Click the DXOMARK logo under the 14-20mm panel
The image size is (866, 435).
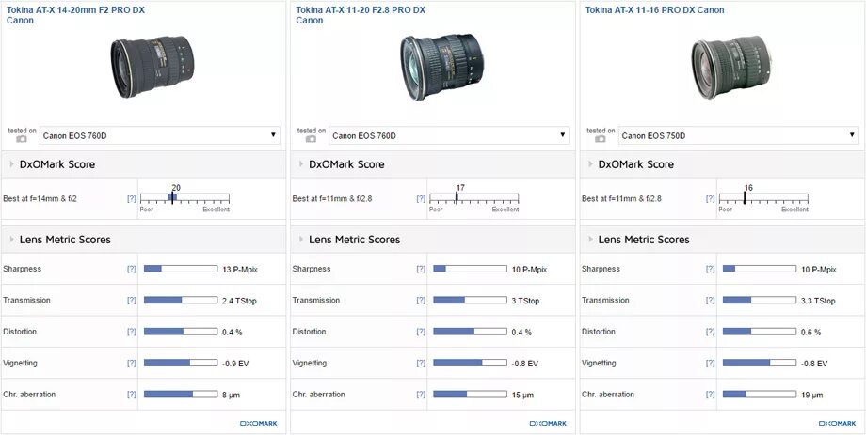(259, 424)
